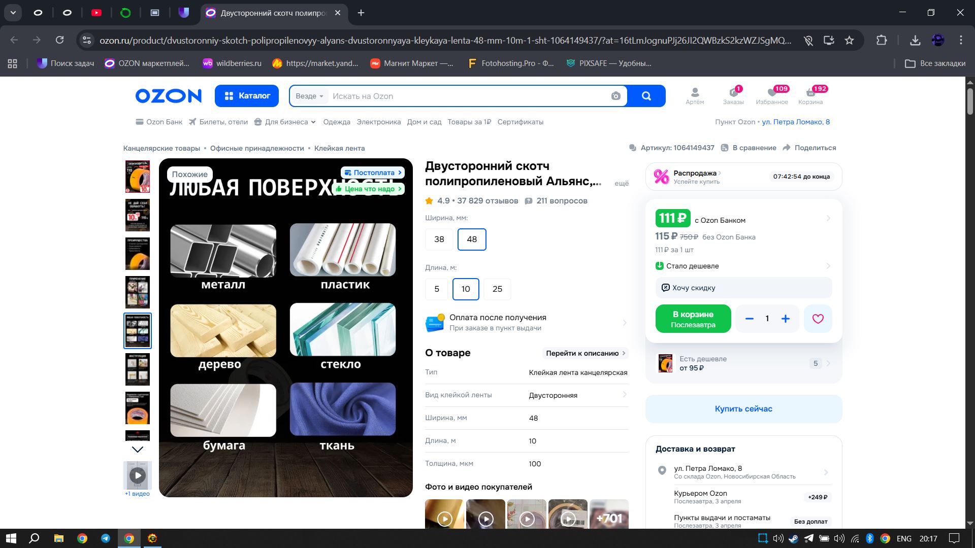Viewport: 975px width, 548px height.
Task: Open Электроника category in top menu
Action: (x=378, y=122)
